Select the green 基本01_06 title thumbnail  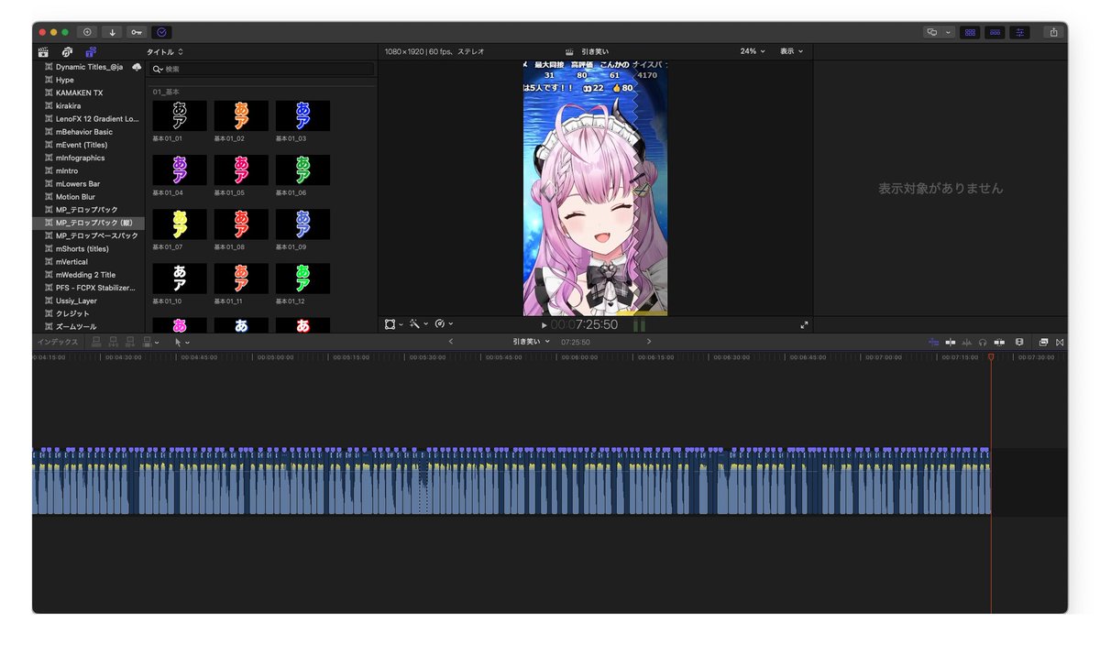tap(302, 169)
